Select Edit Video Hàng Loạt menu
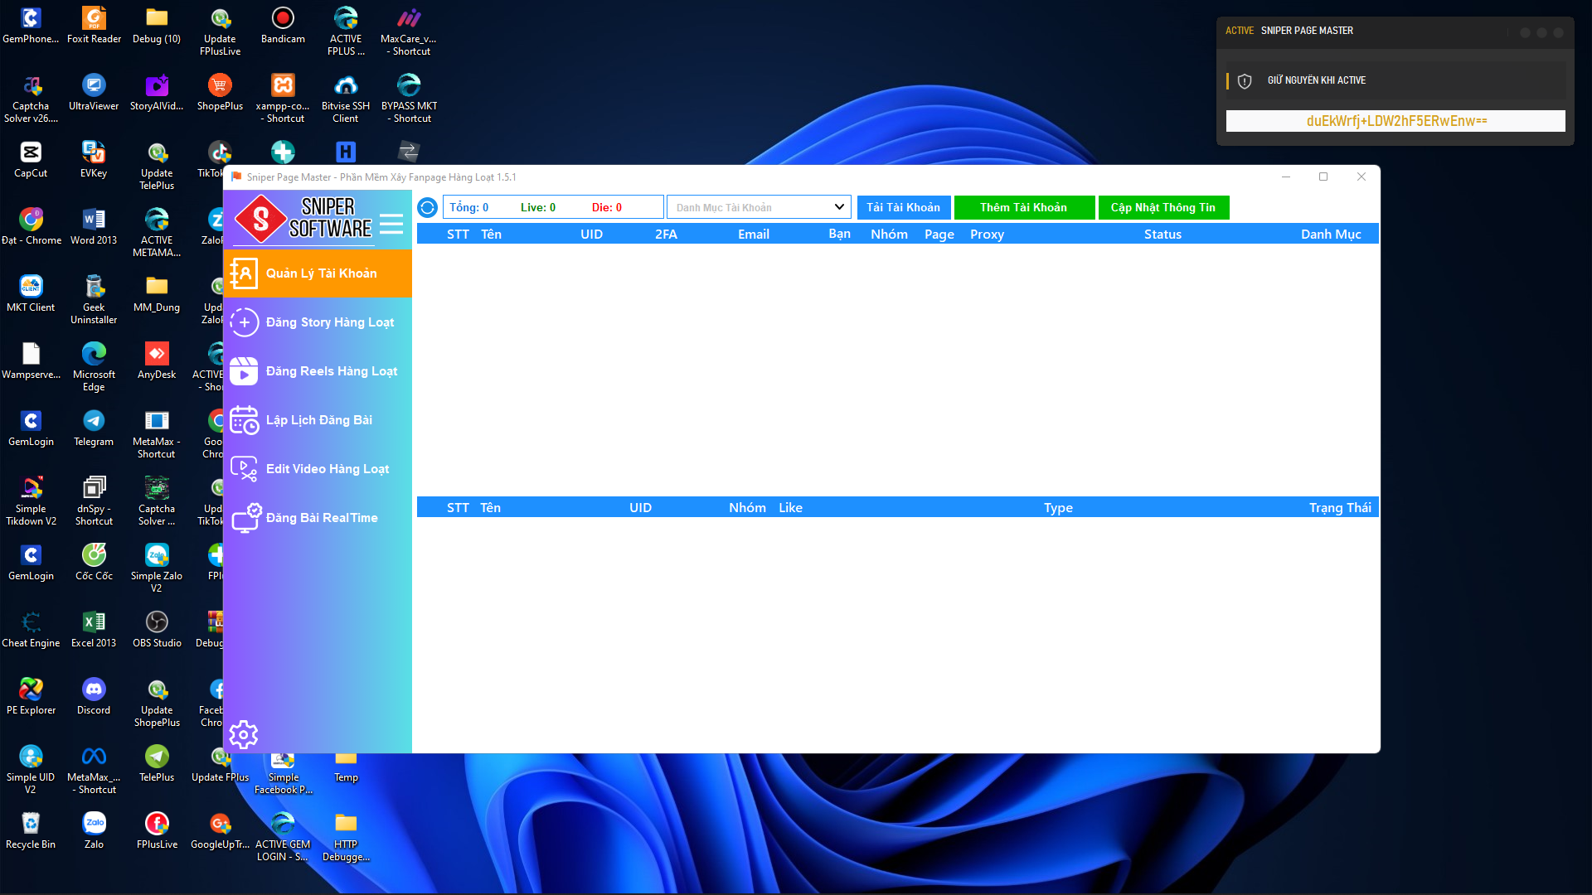This screenshot has width=1592, height=895. 318,469
